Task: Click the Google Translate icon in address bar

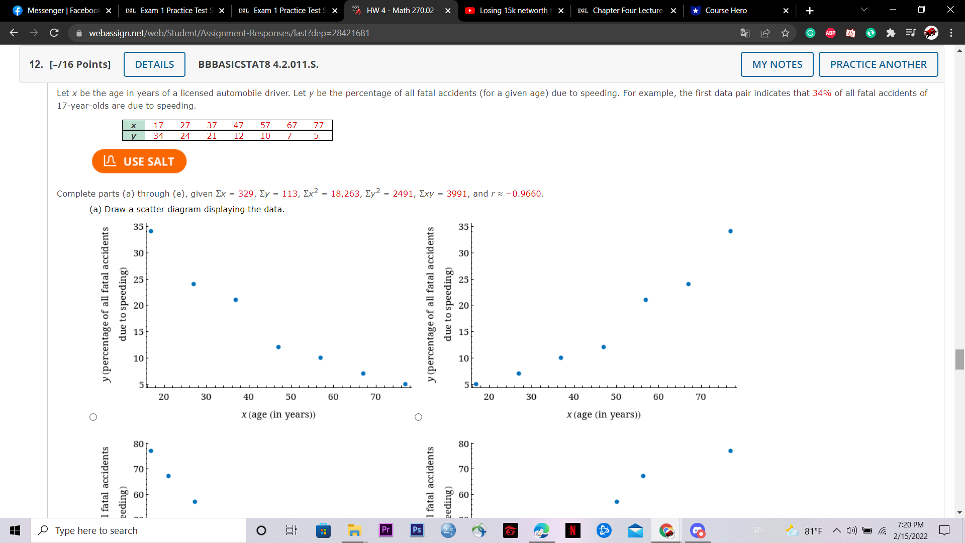Action: [745, 33]
